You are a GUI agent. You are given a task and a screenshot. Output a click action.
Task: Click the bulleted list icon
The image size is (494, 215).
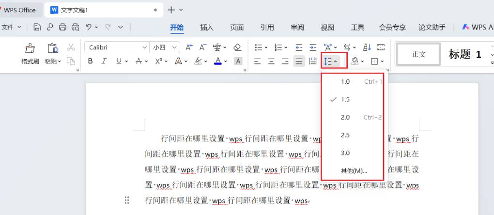click(x=258, y=47)
